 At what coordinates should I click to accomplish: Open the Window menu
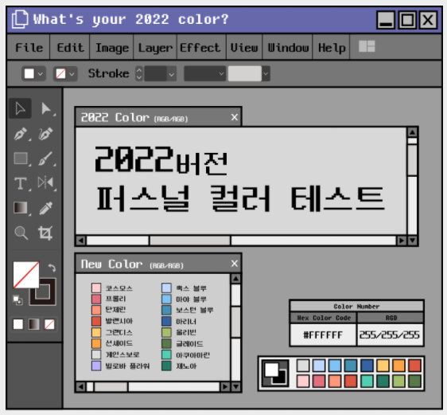(288, 48)
